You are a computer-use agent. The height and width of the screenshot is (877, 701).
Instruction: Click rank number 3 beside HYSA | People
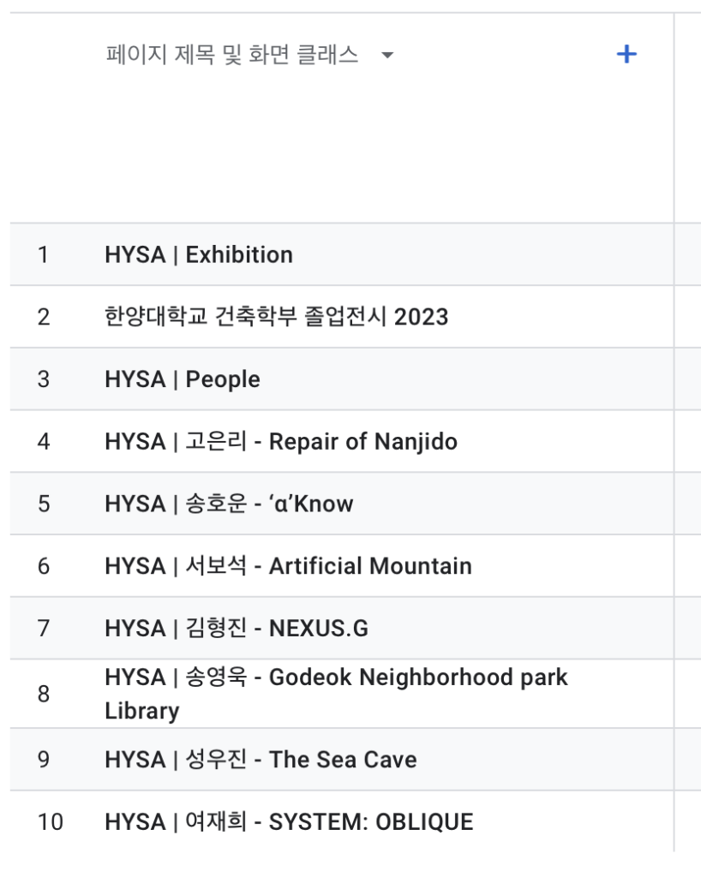pos(44,379)
